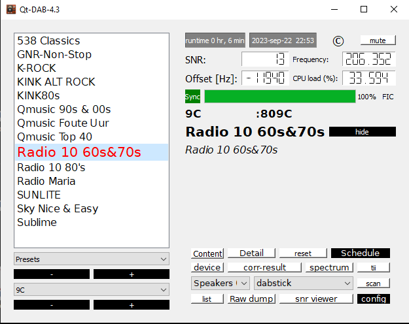Viewport: 409px width, 324px height.
Task: Choose Sky Nice & Easy station
Action: 58,208
